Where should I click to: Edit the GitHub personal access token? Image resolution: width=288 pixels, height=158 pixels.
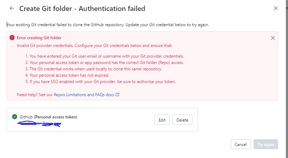point(162,120)
